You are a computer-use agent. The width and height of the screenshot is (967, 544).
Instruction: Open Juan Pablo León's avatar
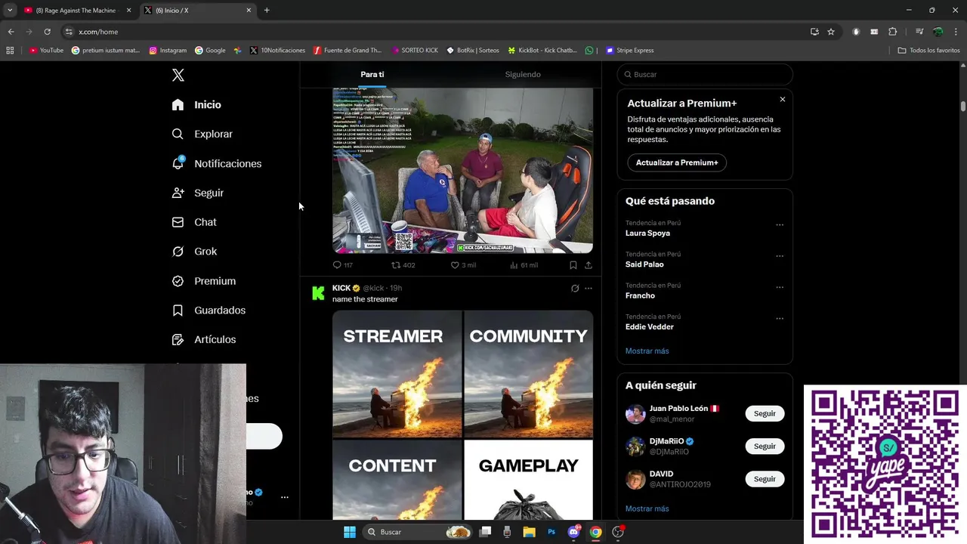[x=635, y=413]
